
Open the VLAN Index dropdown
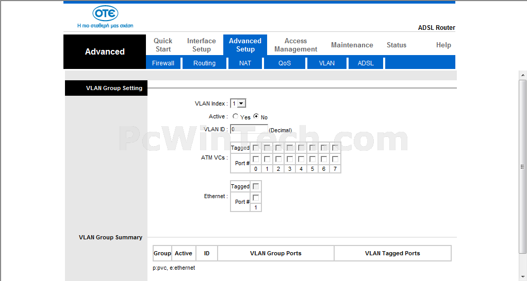[x=238, y=103]
